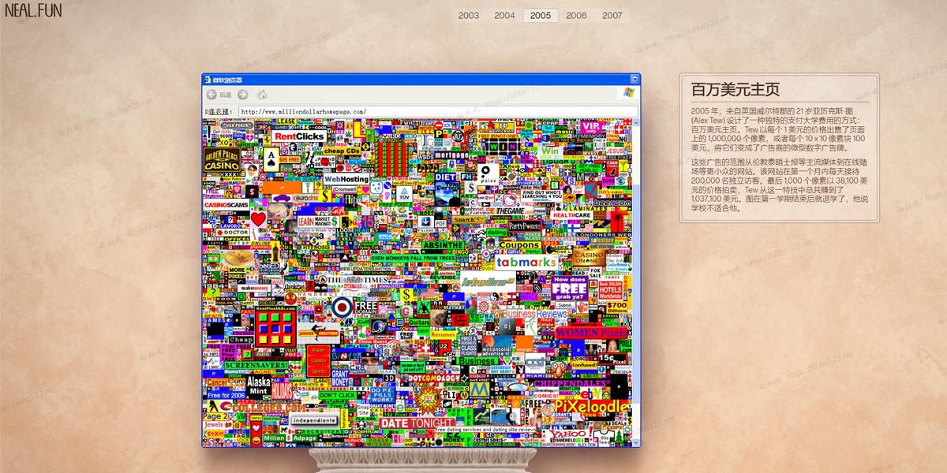This screenshot has height=473, width=947.
Task: Click the RentClicks ad banner
Action: [x=300, y=136]
